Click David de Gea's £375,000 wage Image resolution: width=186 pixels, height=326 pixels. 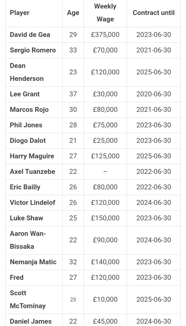coord(105,35)
